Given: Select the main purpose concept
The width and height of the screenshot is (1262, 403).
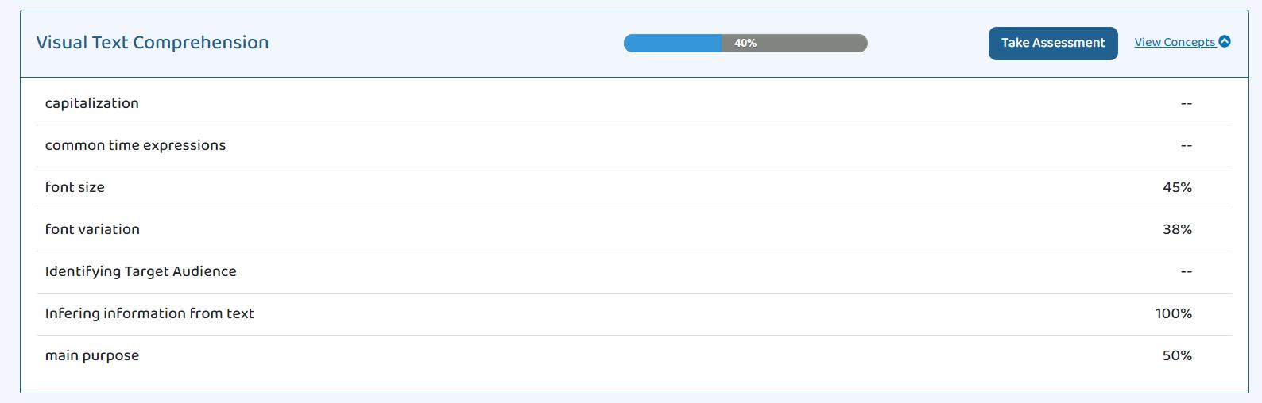Looking at the screenshot, I should 92,355.
